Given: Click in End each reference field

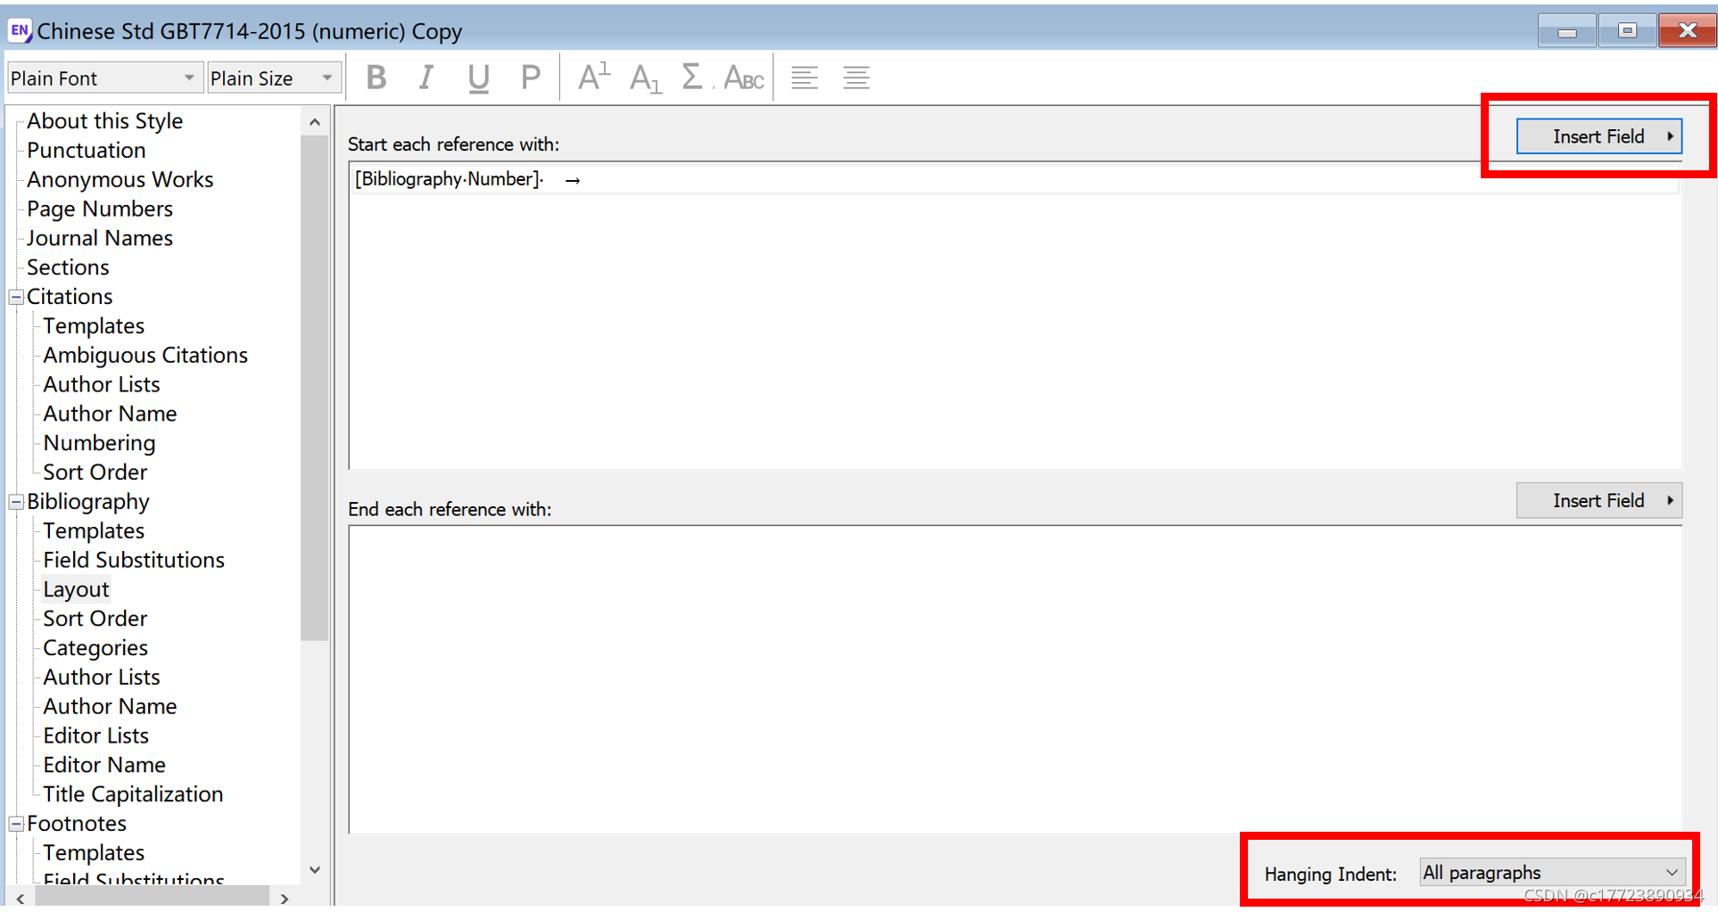Looking at the screenshot, I should coord(1015,679).
